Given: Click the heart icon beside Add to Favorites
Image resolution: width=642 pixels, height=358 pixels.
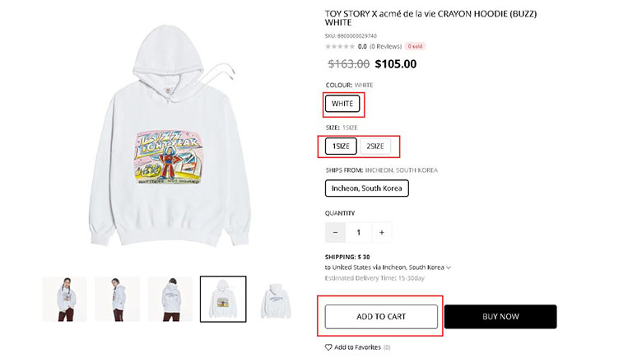Looking at the screenshot, I should pos(328,347).
